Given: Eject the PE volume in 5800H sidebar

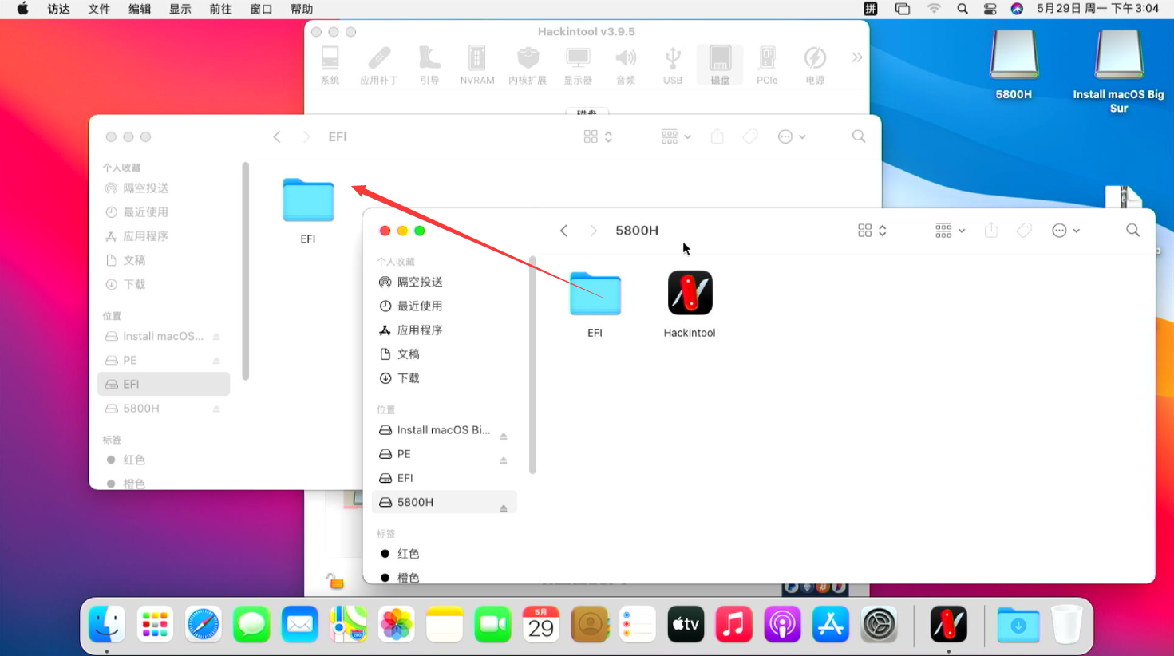Looking at the screenshot, I should click(504, 460).
